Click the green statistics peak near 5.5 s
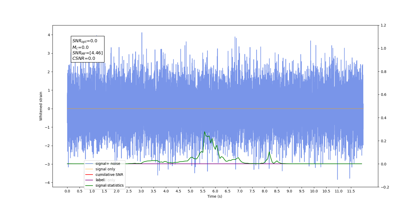 tap(204, 132)
